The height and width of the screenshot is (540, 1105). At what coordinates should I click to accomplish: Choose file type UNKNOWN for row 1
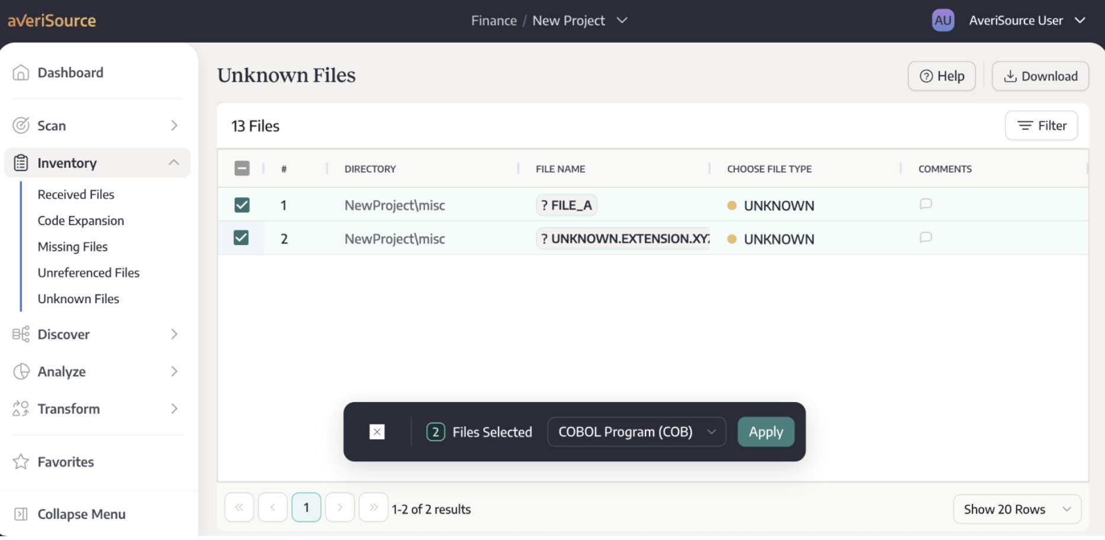771,205
